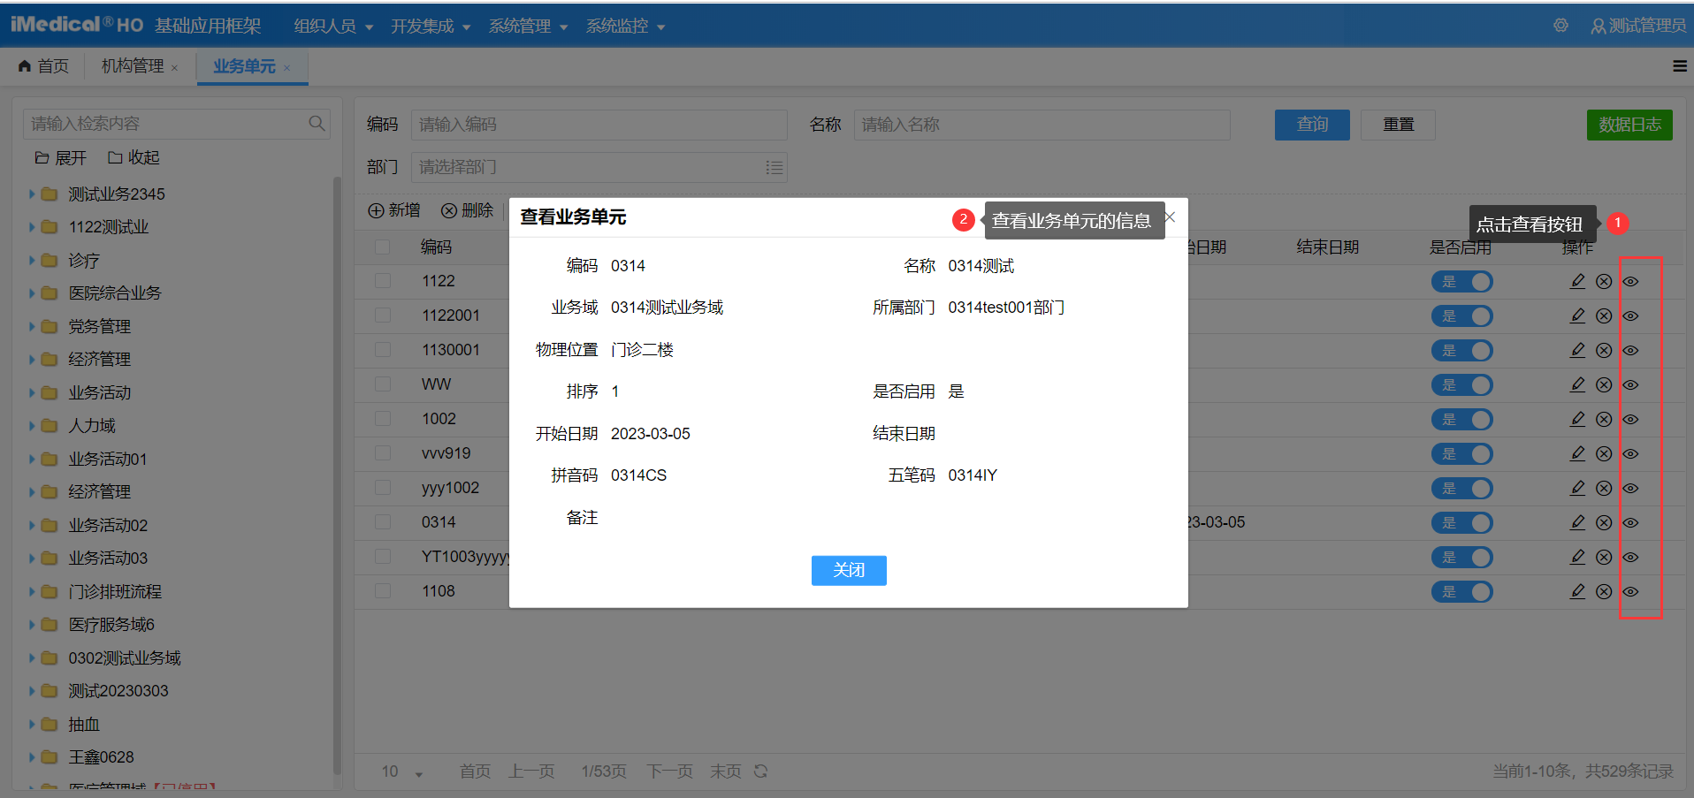This screenshot has height=798, width=1694.
Task: Toggle the 是否启用 switch in row 1108
Action: (x=1462, y=592)
